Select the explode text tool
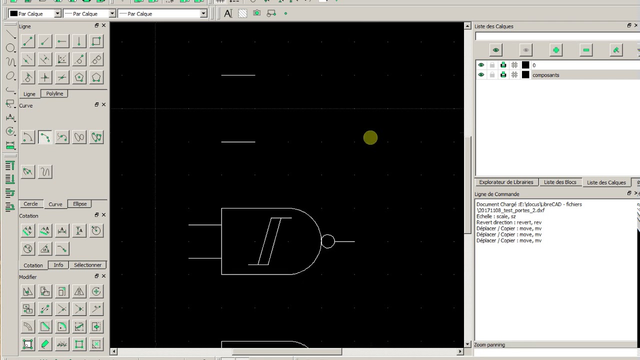The height and width of the screenshot is (360, 640). [62, 344]
